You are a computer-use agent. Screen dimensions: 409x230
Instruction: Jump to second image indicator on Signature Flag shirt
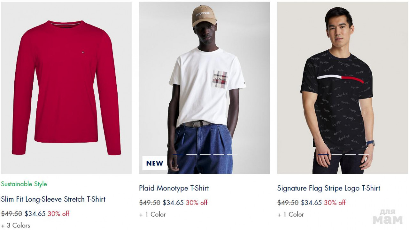click(x=337, y=155)
